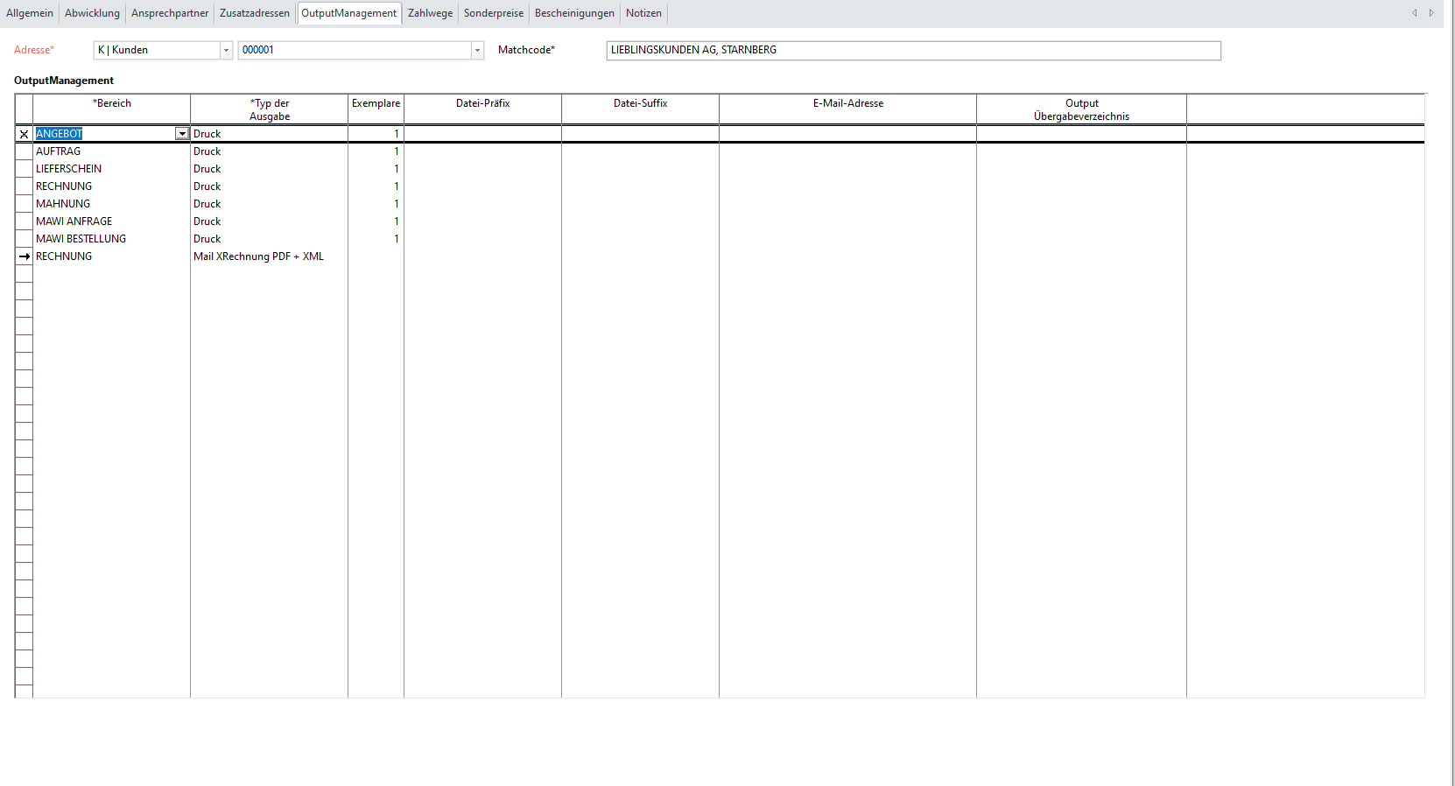The width and height of the screenshot is (1455, 786).
Task: Select the AUFTRAG row via its row header
Action: coord(24,151)
